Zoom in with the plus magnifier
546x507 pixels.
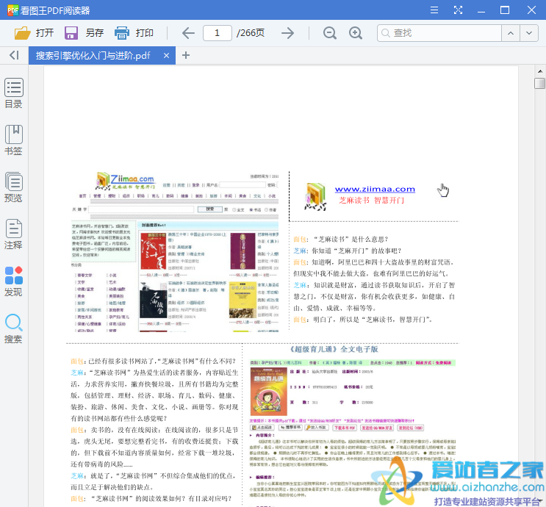point(356,33)
